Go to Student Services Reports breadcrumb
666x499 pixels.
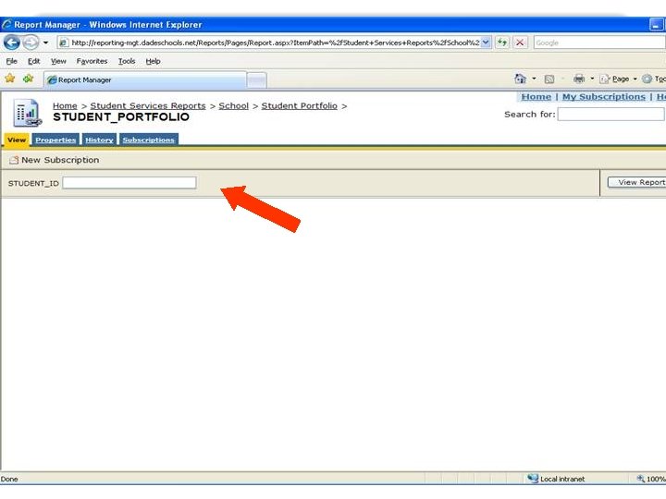coord(148,105)
